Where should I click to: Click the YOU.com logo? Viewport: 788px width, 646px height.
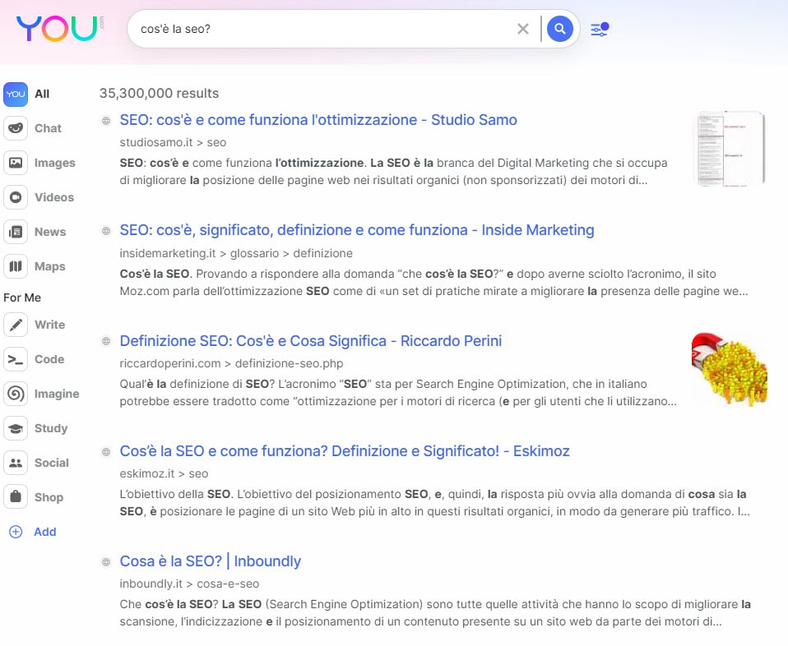coord(60,29)
